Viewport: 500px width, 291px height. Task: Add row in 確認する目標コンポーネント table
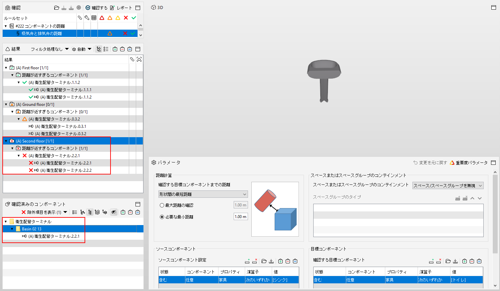[431, 261]
